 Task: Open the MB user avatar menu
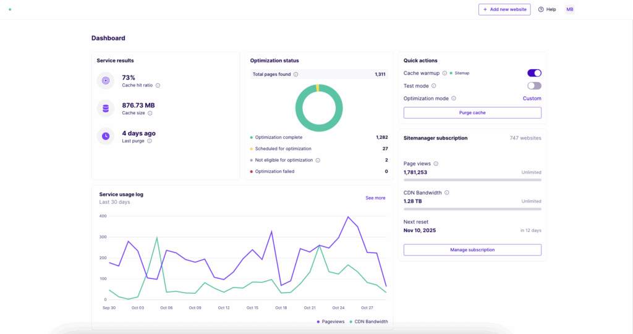[569, 9]
